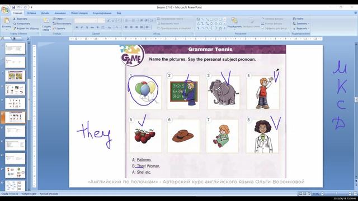
Task: Toggle underline formatting
Action: [87, 27]
